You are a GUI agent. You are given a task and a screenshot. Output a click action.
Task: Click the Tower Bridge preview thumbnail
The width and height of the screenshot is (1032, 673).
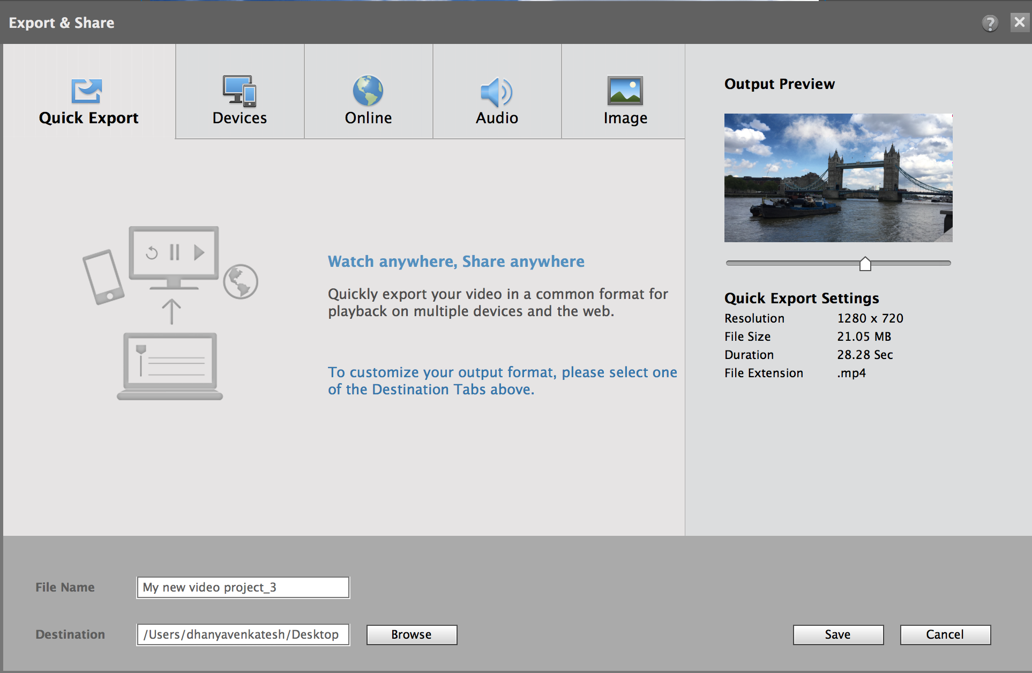838,177
